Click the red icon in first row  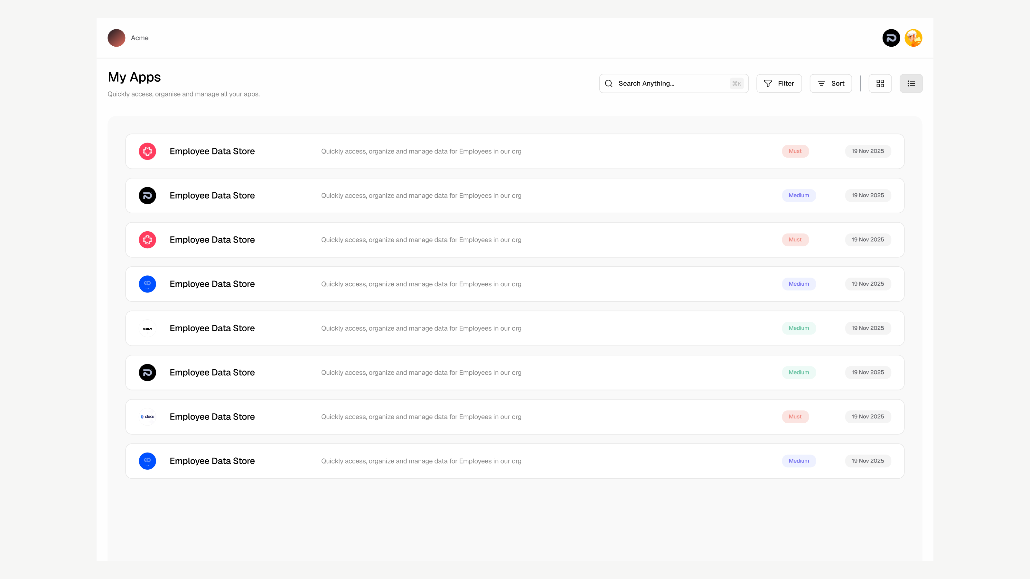[147, 152]
